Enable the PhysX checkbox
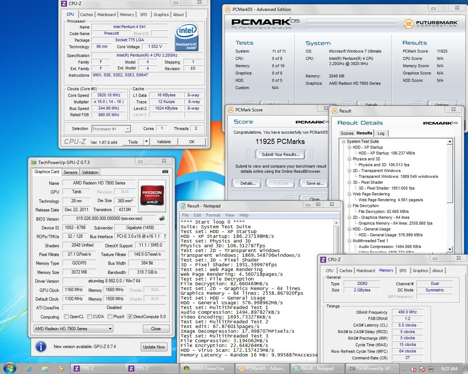The image size is (468, 374). [110, 317]
